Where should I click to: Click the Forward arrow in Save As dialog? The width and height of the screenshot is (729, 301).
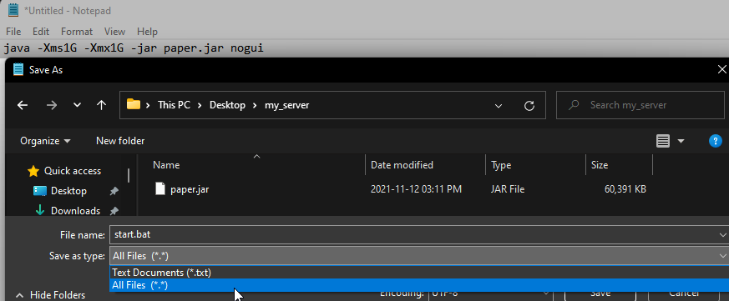(x=51, y=105)
